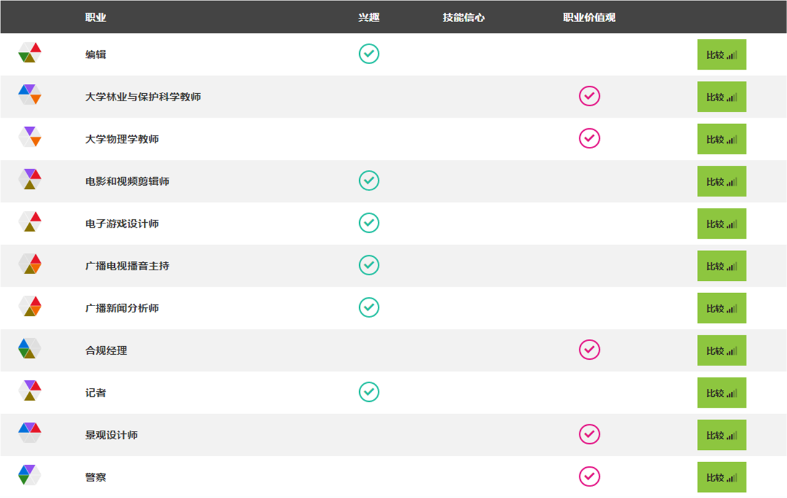Open the 记者 occupation link

[96, 392]
